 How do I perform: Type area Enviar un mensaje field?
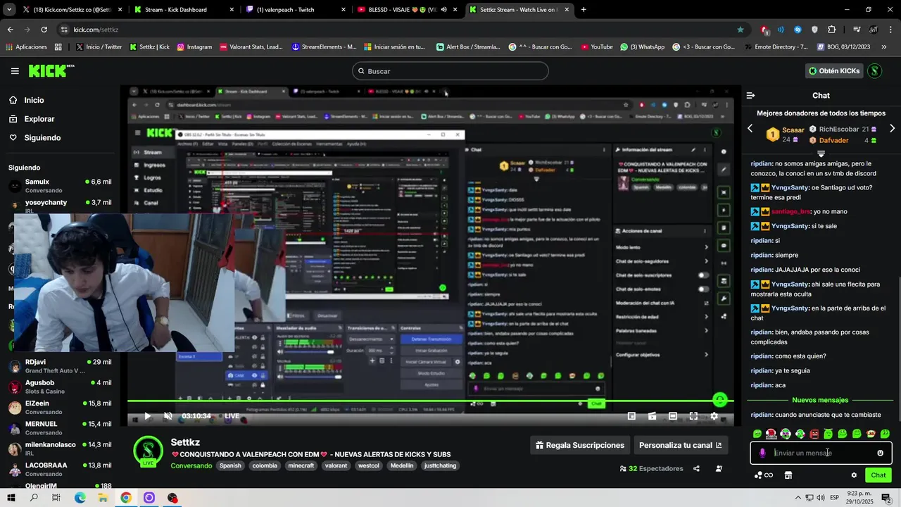(821, 453)
